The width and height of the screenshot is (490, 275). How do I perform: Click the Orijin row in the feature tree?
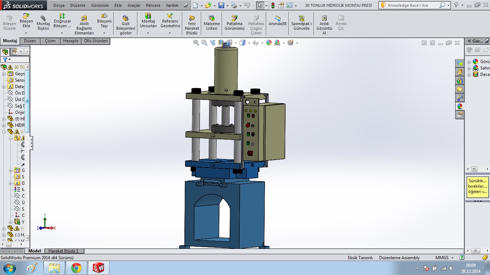[x=16, y=112]
